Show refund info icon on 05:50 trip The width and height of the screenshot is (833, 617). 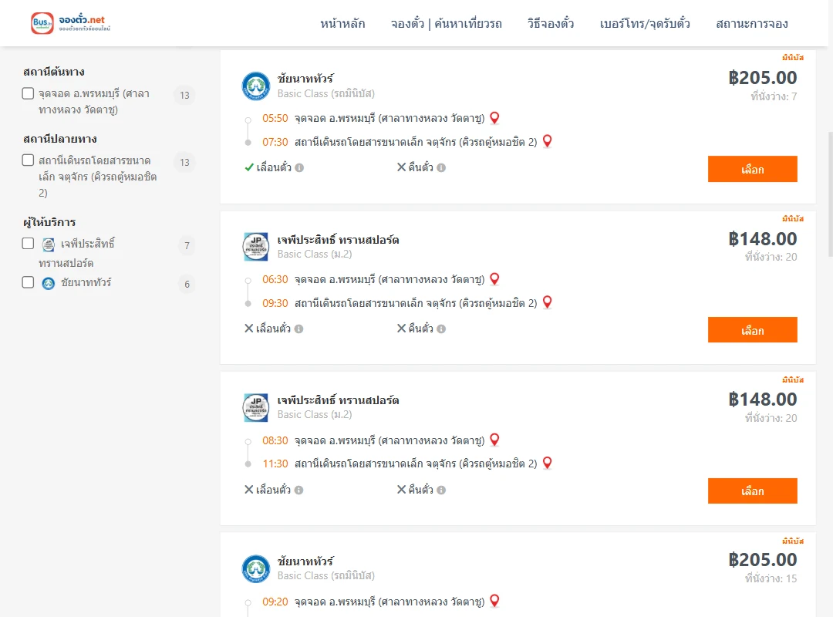[x=441, y=168]
